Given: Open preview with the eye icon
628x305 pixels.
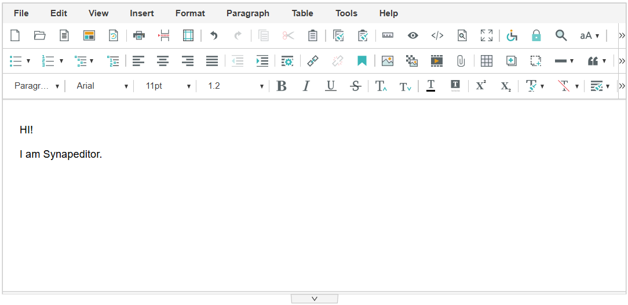Looking at the screenshot, I should 413,36.
